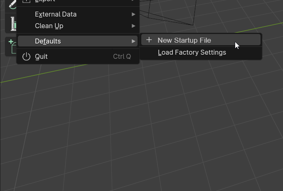Click the plus icon beside New Startup File
The height and width of the screenshot is (191, 283).
point(149,40)
